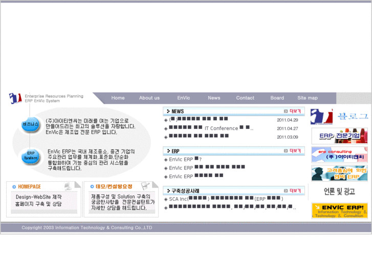The image size is (372, 279).
Task: Click 더보기 next to 구축성공사례 heading
Action: (x=295, y=190)
